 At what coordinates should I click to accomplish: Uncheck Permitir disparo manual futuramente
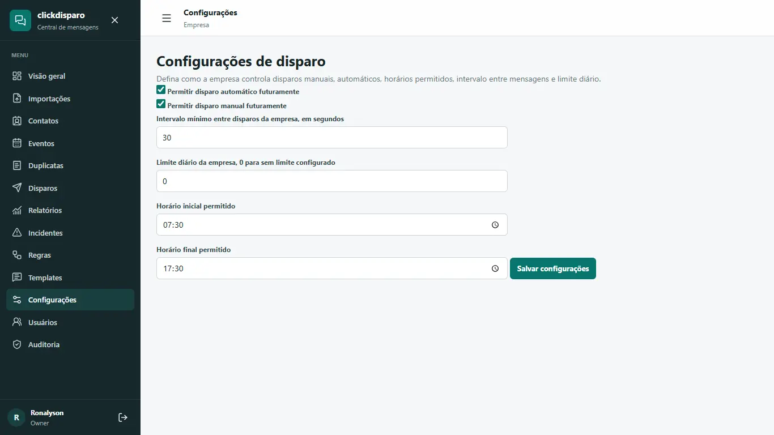pos(161,104)
